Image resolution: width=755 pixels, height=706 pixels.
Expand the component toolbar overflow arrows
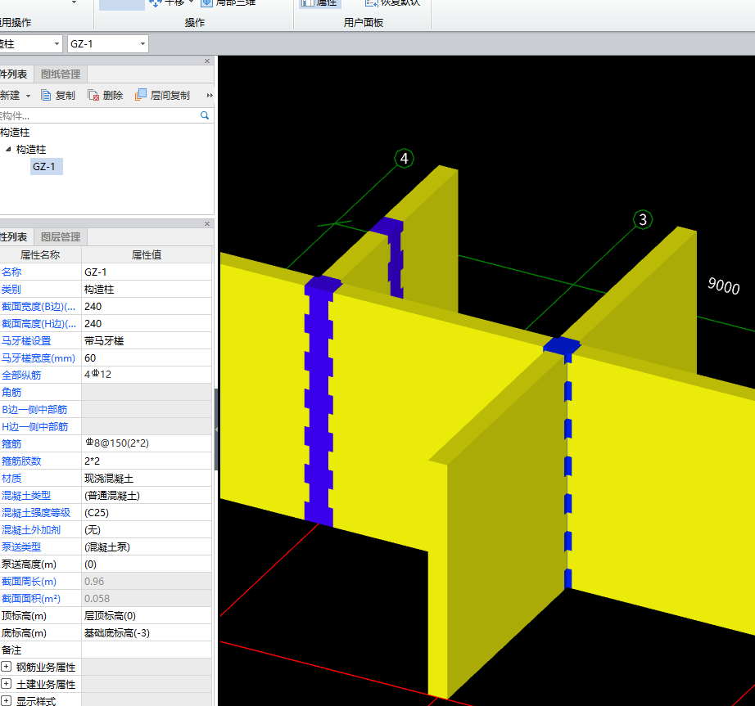click(210, 95)
